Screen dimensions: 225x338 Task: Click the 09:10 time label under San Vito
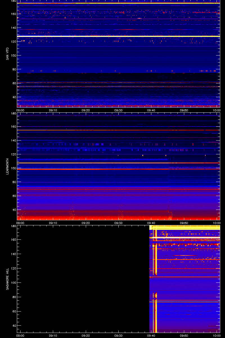coord(53,110)
